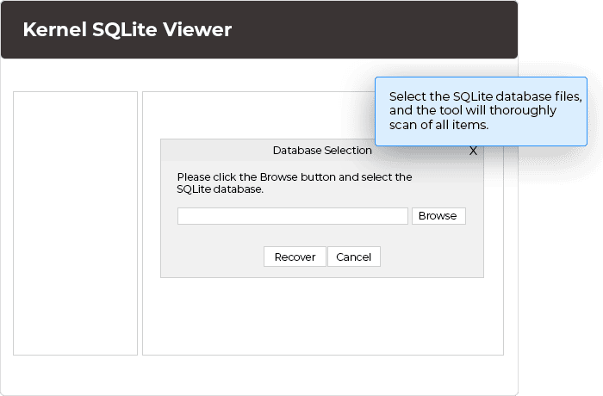The image size is (603, 396).
Task: Focus the database path input field
Action: [293, 216]
